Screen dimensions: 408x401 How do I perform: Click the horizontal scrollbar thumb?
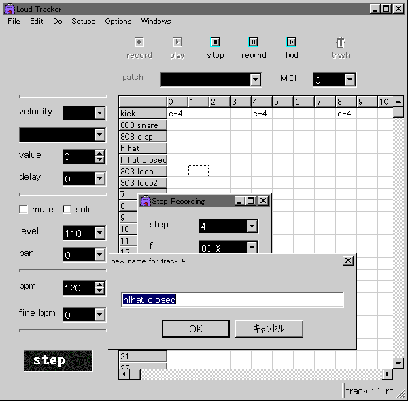tap(135, 374)
